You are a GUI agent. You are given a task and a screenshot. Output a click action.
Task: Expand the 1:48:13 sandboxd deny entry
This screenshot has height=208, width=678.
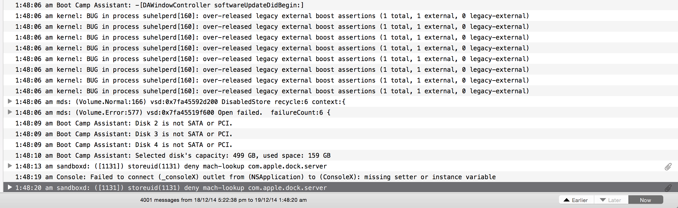(x=10, y=166)
